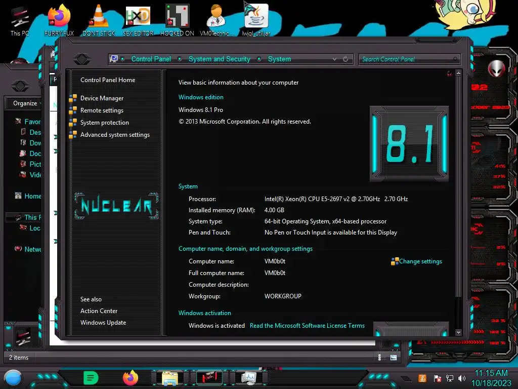
Task: Open Organize menu in Explorer window
Action: click(25, 103)
